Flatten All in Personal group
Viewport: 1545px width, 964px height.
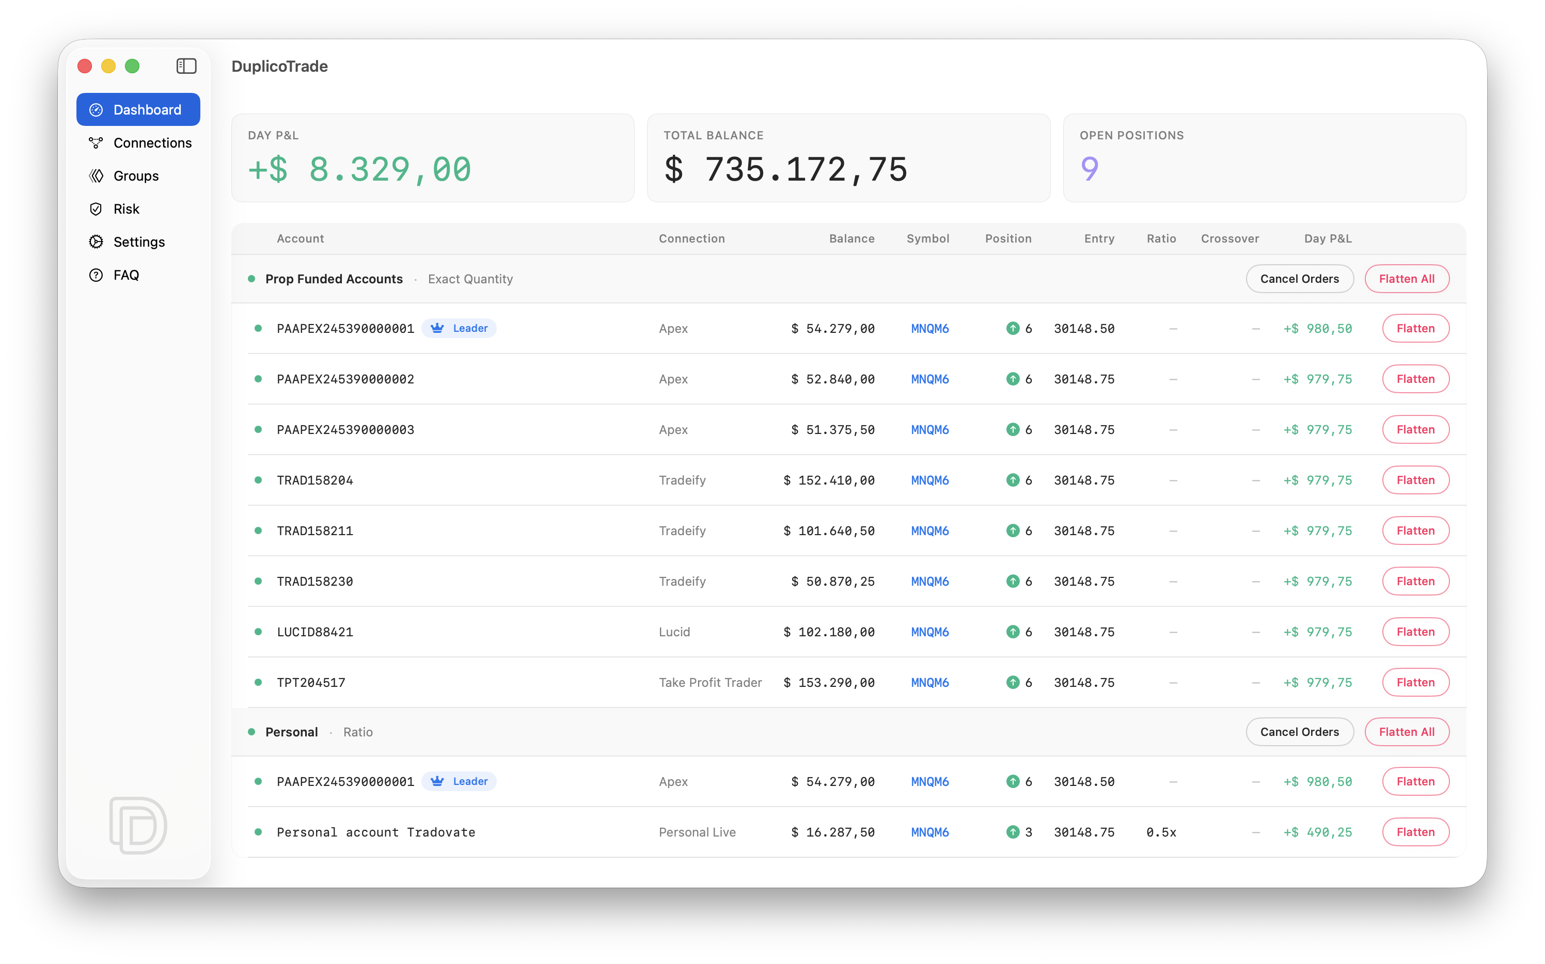tap(1407, 732)
